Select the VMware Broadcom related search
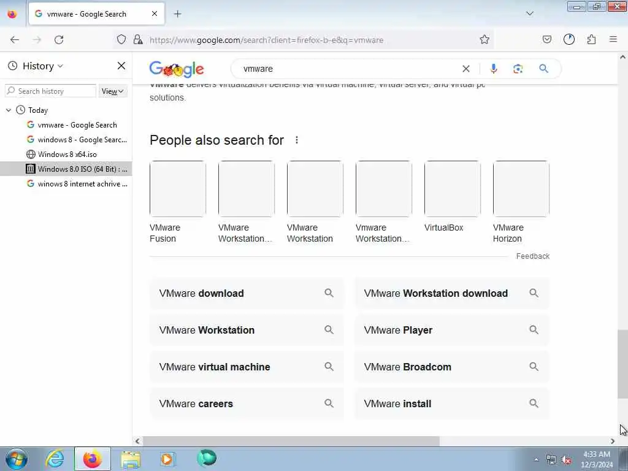 pyautogui.click(x=452, y=367)
